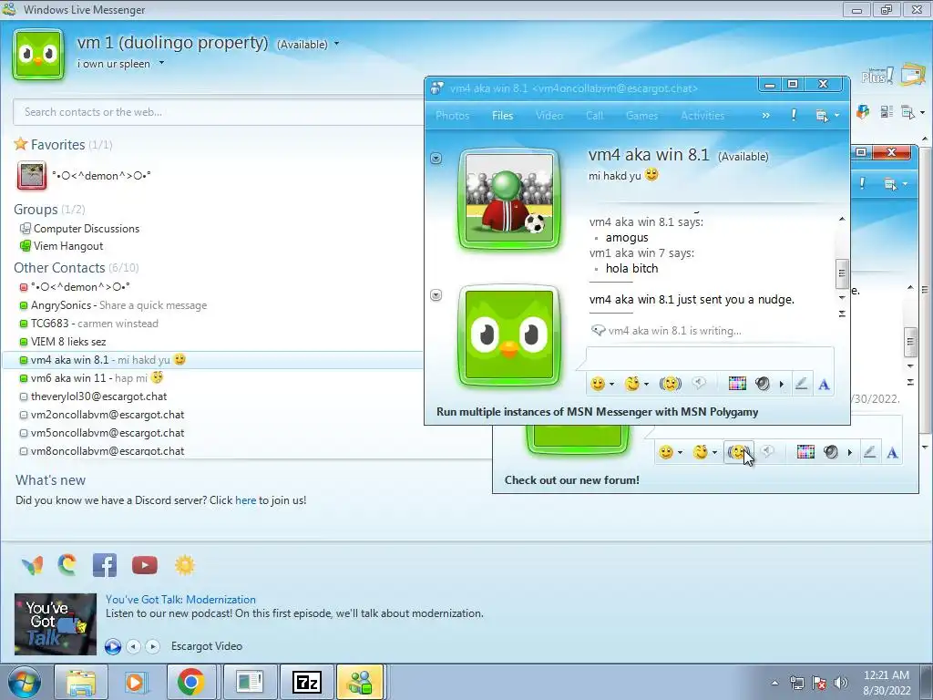Collapse vm4 contact display picture
The image size is (933, 700).
coord(436,159)
